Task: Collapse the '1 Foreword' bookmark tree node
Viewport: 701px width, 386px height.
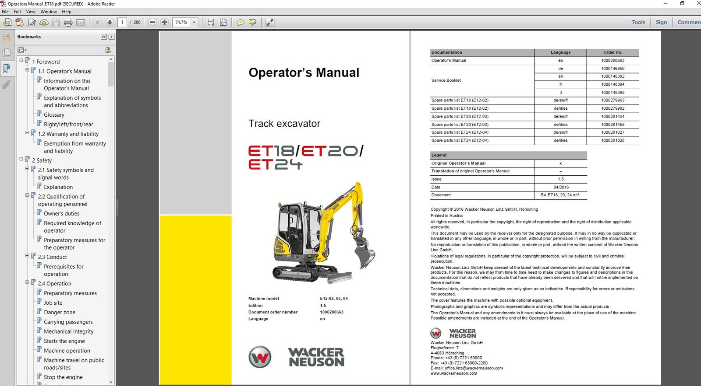Action: (x=21, y=61)
